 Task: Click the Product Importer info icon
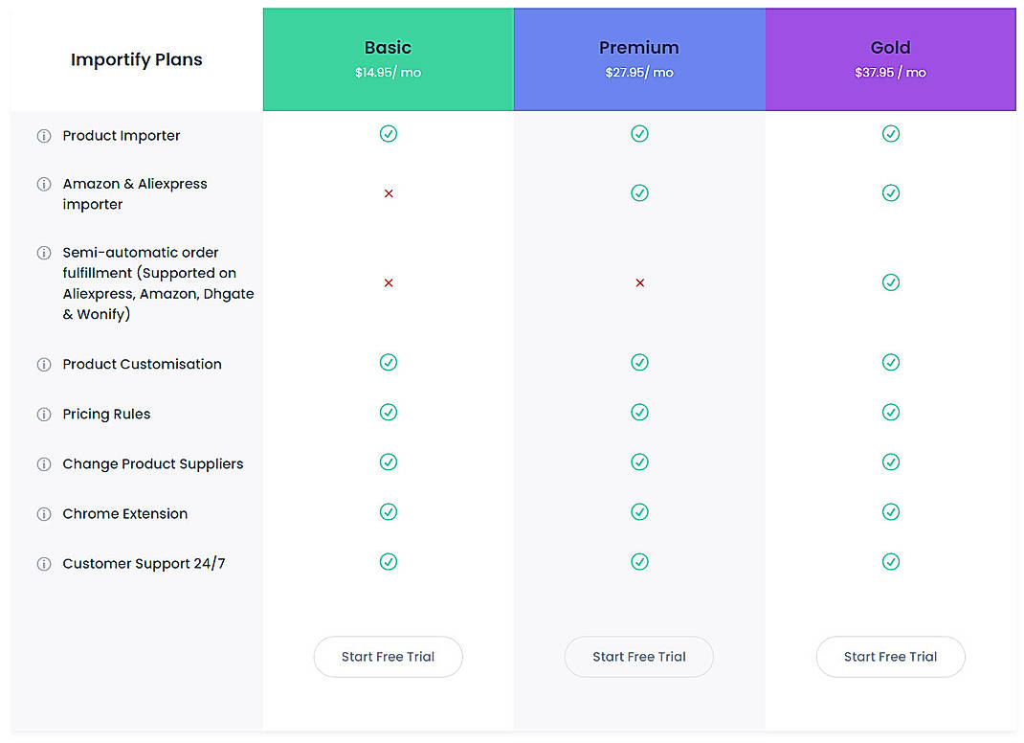coord(44,136)
